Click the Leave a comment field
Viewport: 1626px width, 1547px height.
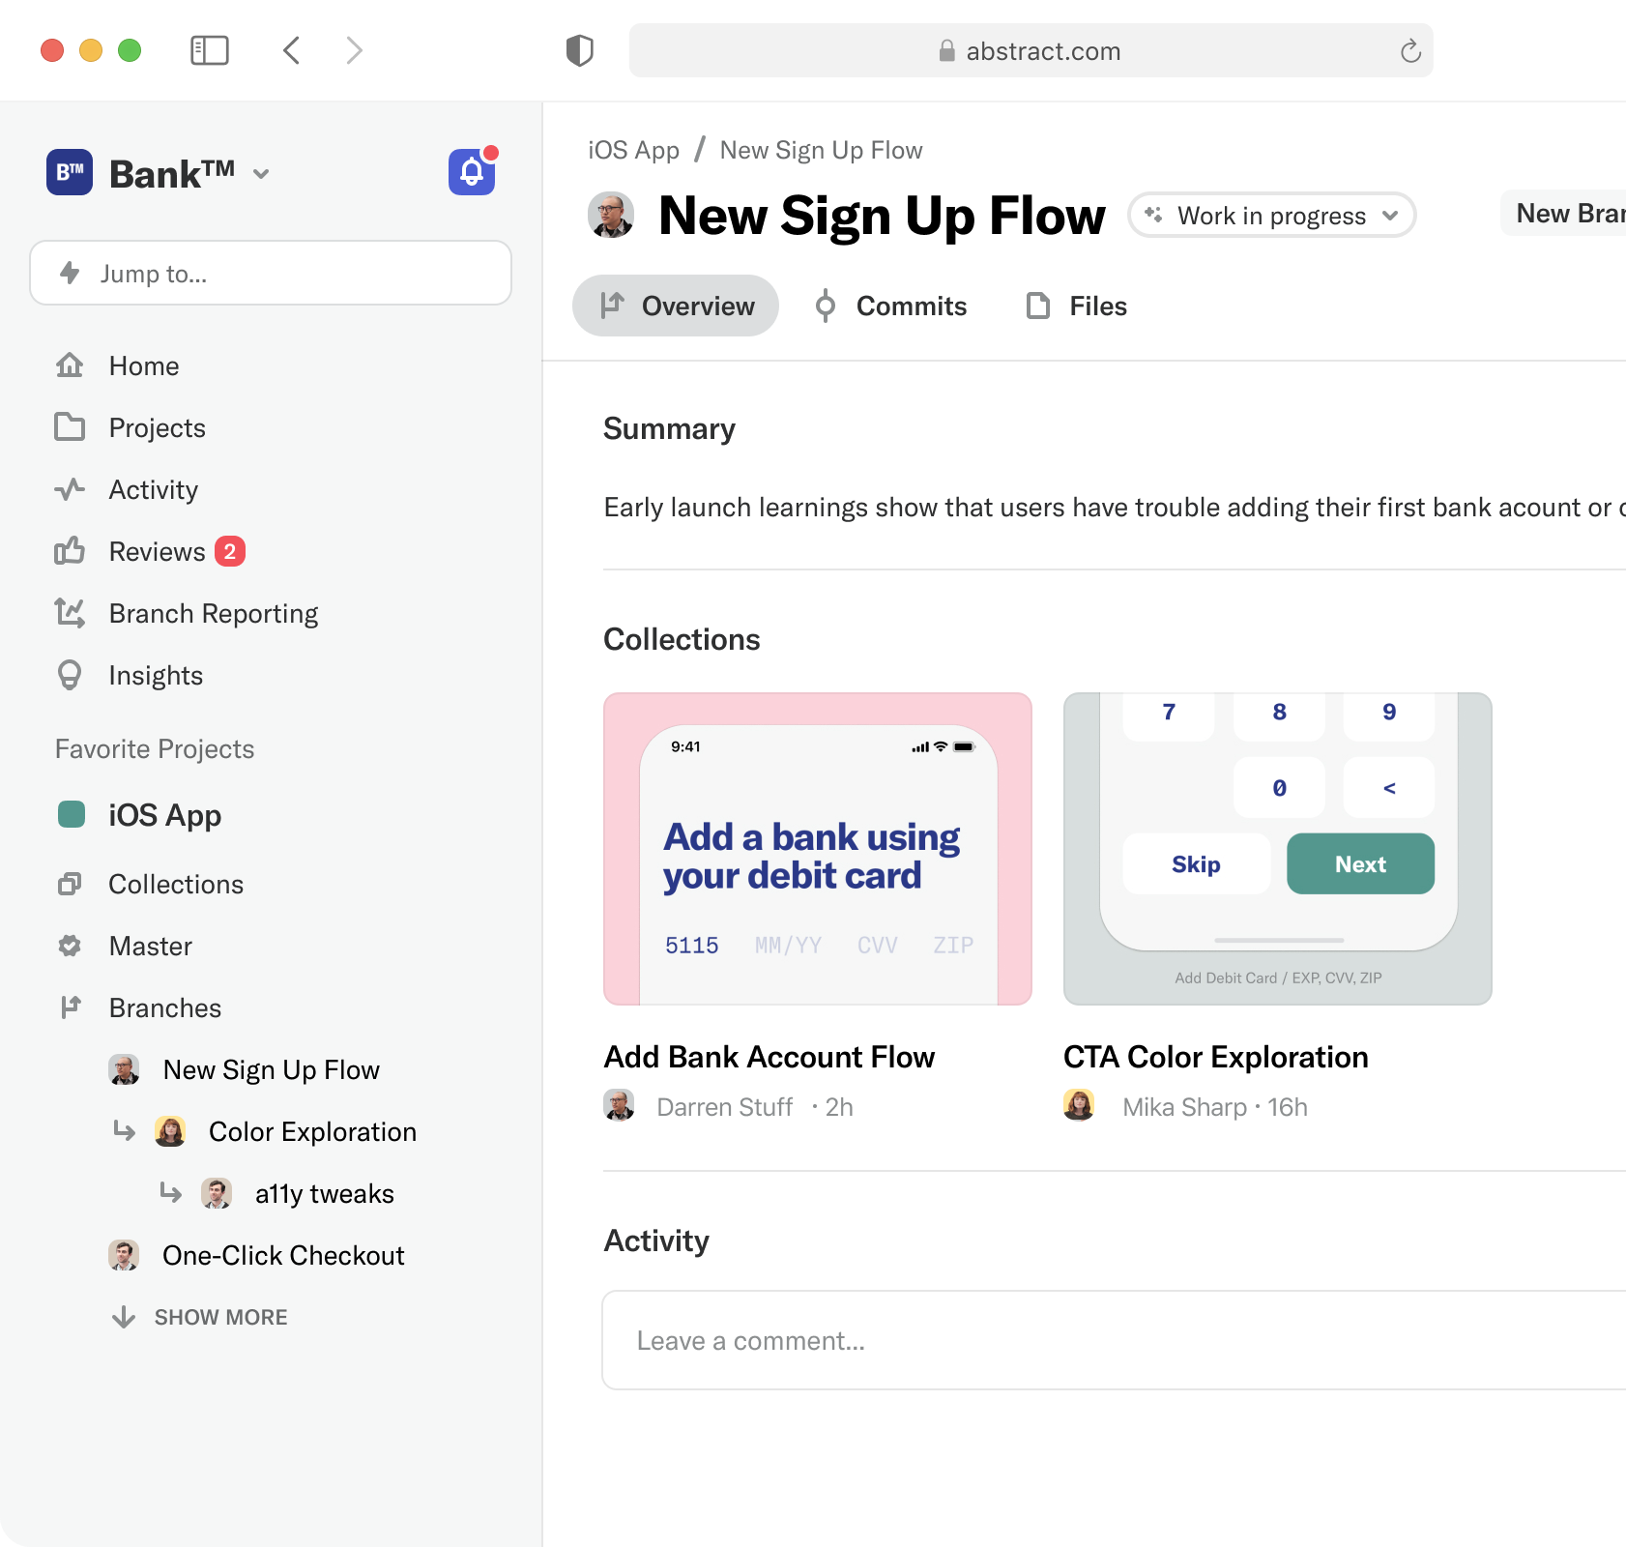1114,1340
